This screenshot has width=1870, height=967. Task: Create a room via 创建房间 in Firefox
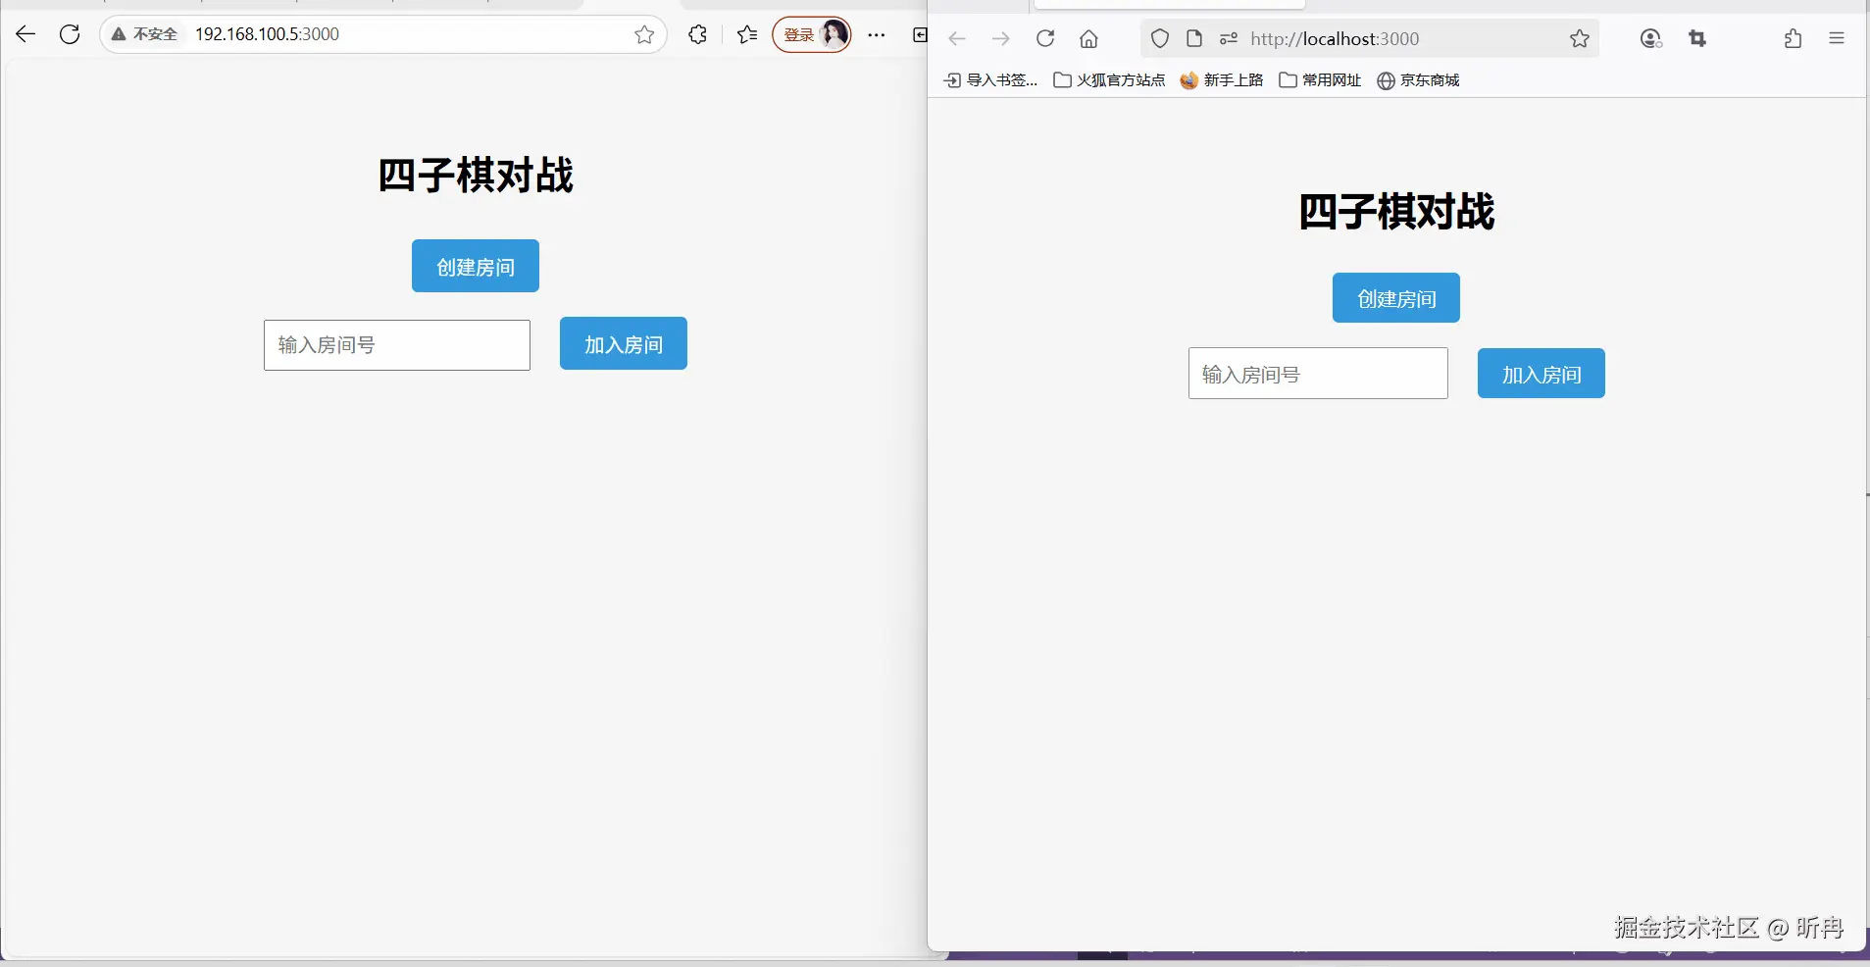click(x=1396, y=298)
